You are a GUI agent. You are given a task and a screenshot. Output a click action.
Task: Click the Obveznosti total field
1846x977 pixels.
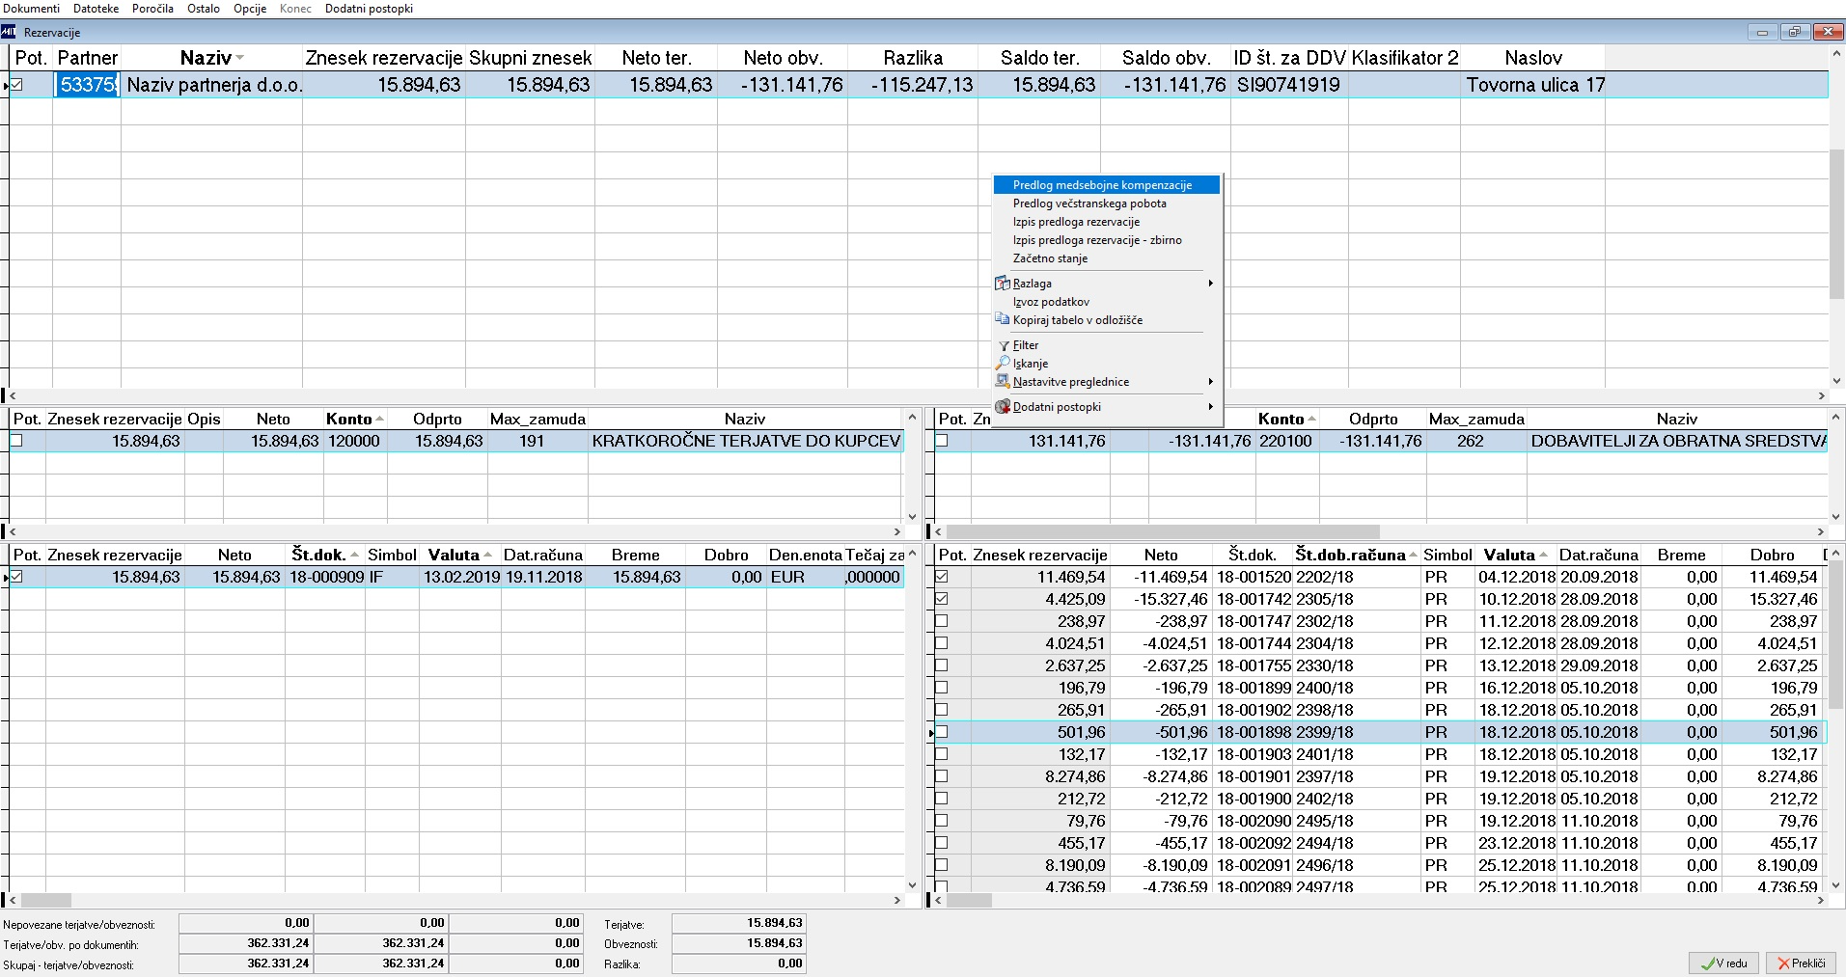tap(738, 943)
